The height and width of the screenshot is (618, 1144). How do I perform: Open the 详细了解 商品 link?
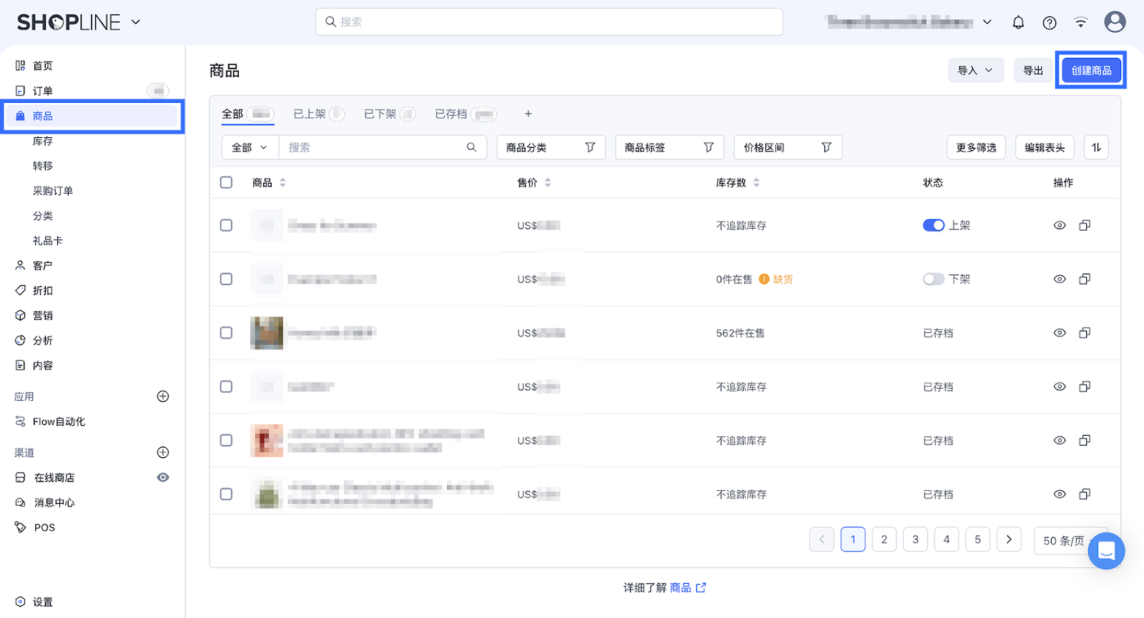click(681, 588)
